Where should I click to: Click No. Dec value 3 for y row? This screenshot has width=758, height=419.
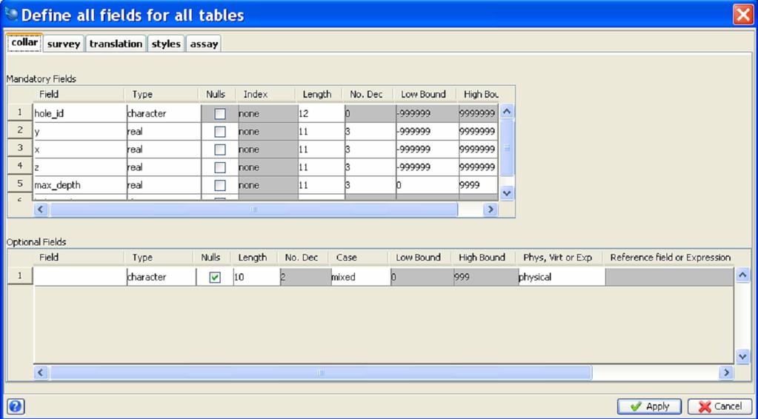click(x=370, y=132)
